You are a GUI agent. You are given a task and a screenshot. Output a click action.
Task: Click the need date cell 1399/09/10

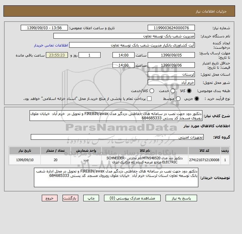[x=25, y=160]
